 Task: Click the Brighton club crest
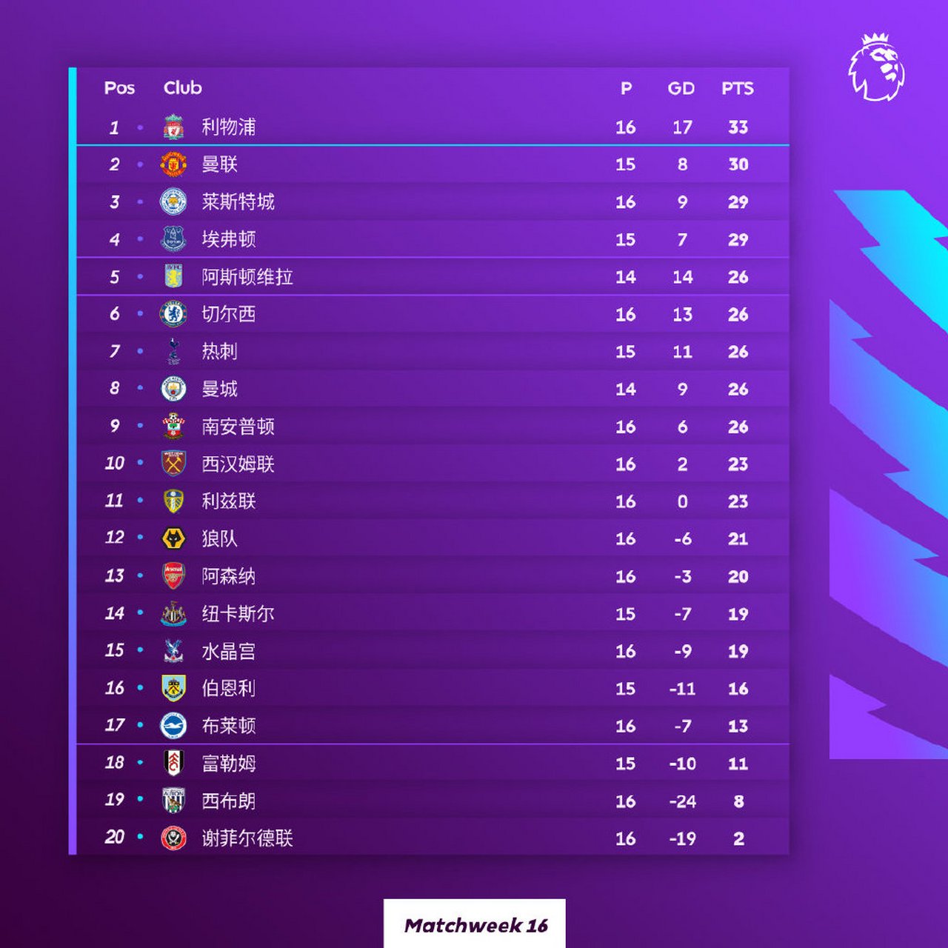[173, 726]
